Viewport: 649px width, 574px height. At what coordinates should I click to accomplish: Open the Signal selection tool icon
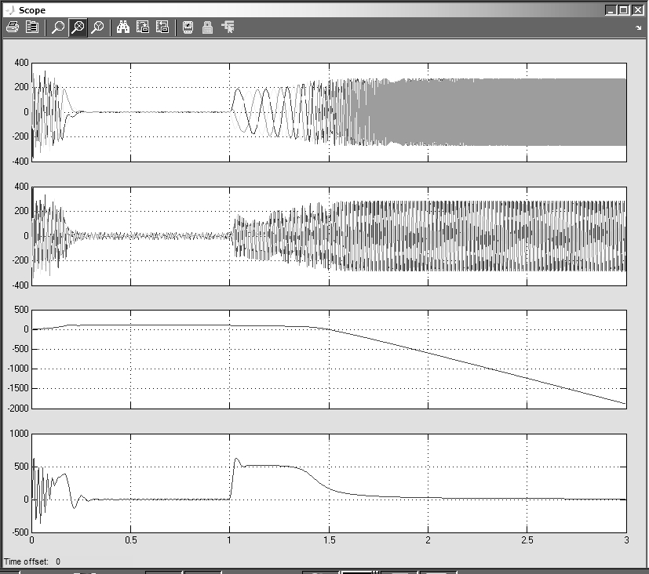coord(228,27)
